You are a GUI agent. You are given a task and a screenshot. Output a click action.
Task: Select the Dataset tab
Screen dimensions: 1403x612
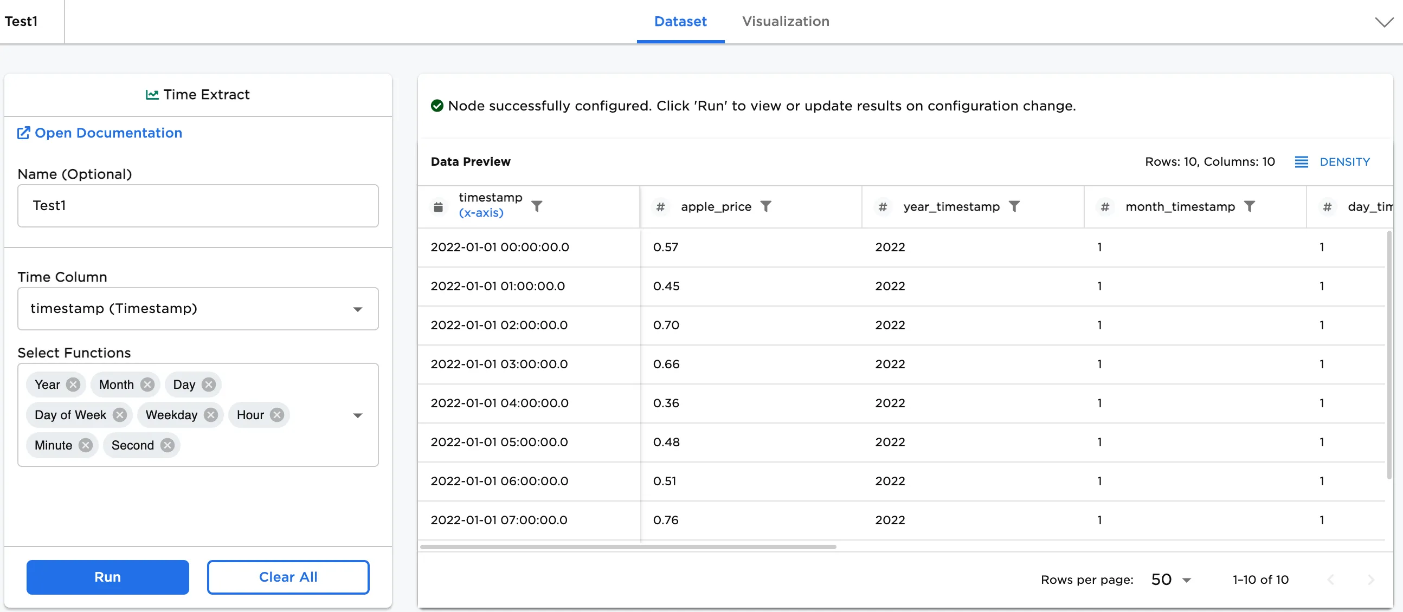pyautogui.click(x=680, y=22)
